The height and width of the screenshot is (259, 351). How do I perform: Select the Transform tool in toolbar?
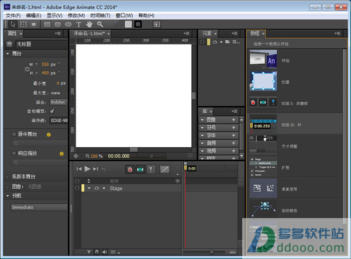[x=23, y=24]
